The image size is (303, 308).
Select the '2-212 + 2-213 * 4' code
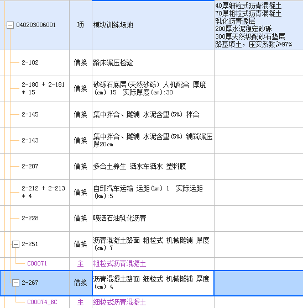point(43,192)
